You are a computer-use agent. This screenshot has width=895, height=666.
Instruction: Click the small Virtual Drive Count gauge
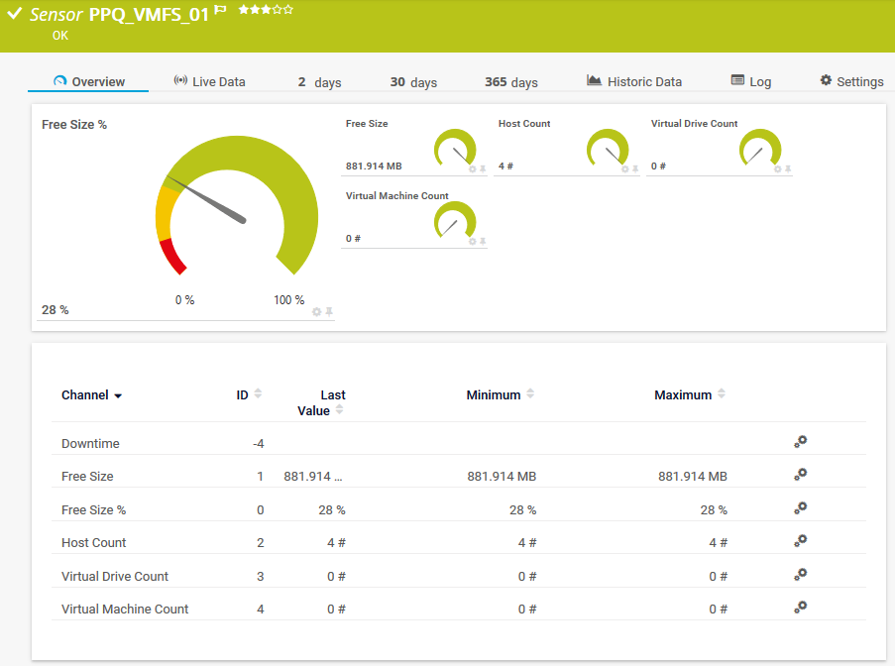(x=759, y=150)
